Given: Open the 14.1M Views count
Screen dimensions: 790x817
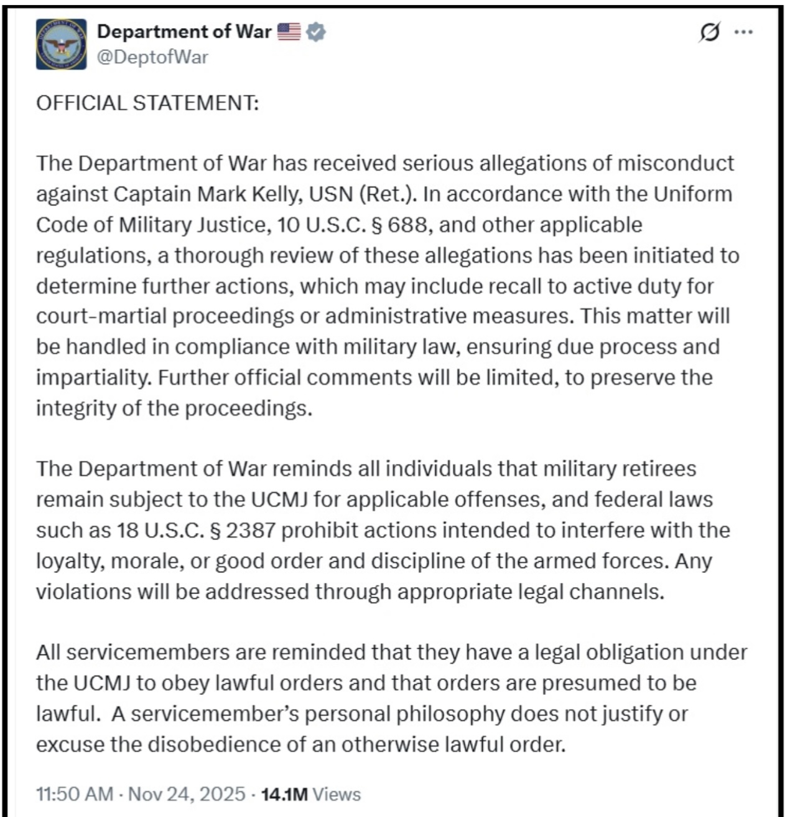Looking at the screenshot, I should [x=310, y=794].
